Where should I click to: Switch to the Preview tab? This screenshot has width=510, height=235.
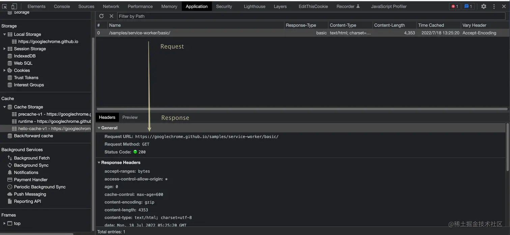click(130, 117)
